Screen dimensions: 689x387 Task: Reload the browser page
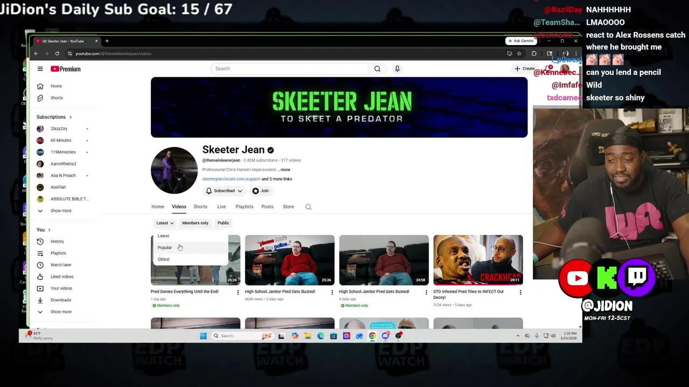tap(57, 53)
